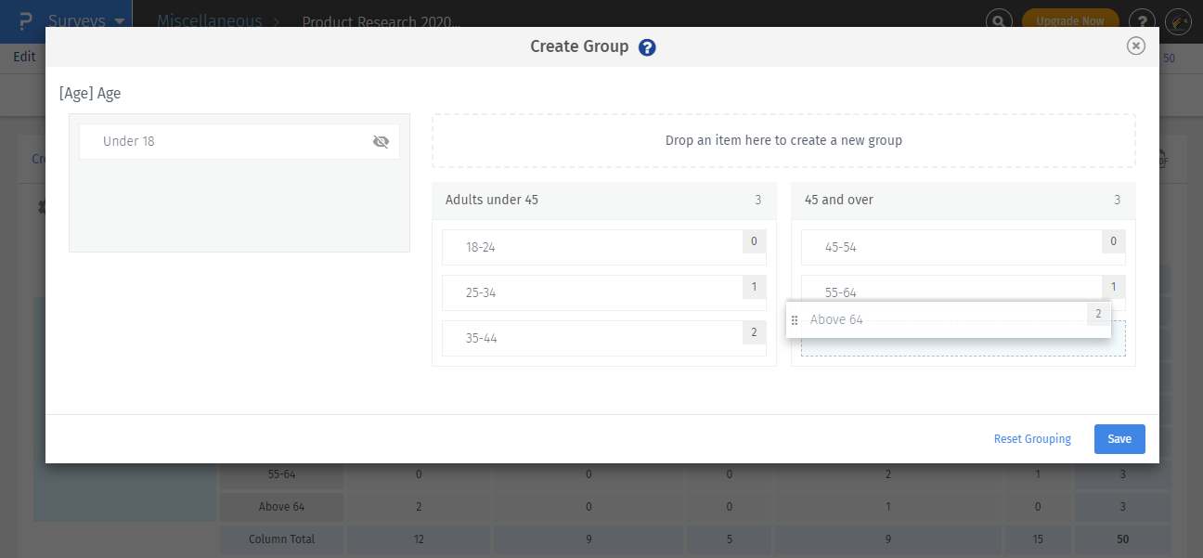Toggle visibility of Under 18 option
The width and height of the screenshot is (1203, 558).
tap(381, 141)
